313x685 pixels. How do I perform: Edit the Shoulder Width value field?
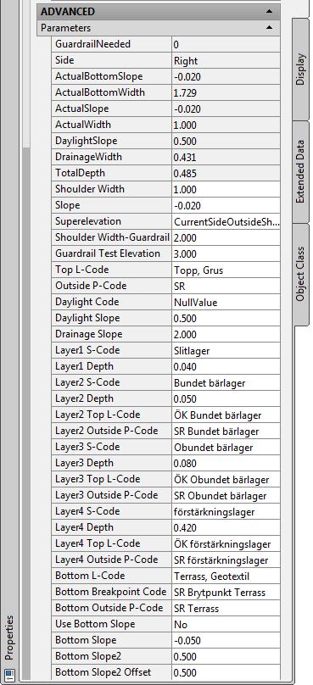[x=226, y=190]
